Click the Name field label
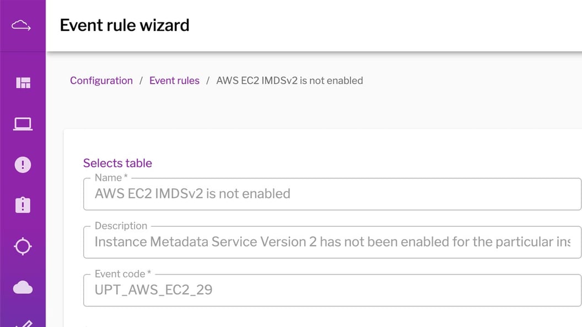The height and width of the screenshot is (327, 582). pos(109,177)
